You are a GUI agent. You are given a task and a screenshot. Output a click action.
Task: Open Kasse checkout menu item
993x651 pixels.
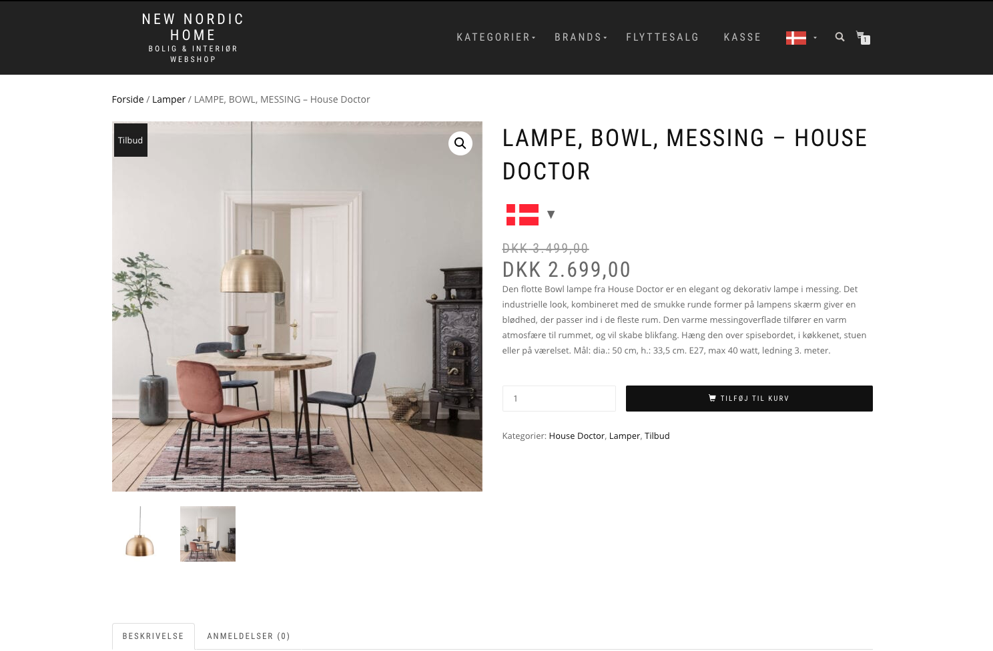tap(743, 37)
